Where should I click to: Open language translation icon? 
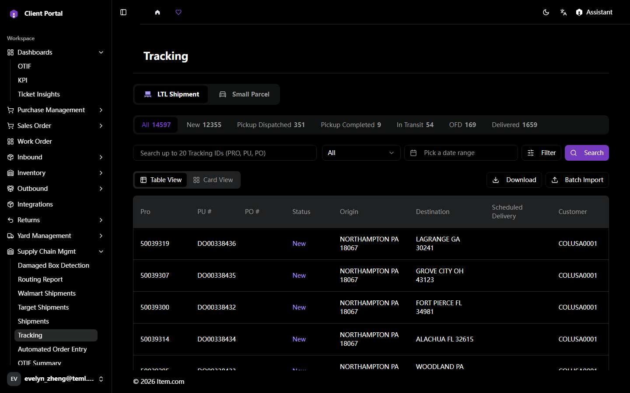click(563, 12)
